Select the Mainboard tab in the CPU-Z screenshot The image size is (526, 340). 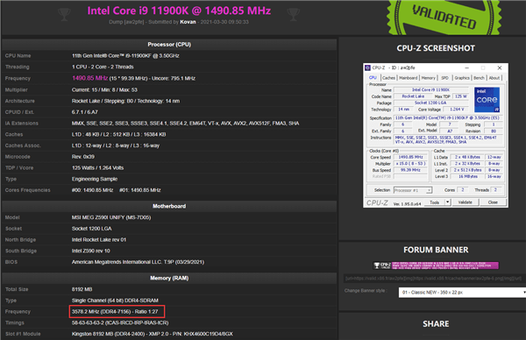(x=409, y=78)
